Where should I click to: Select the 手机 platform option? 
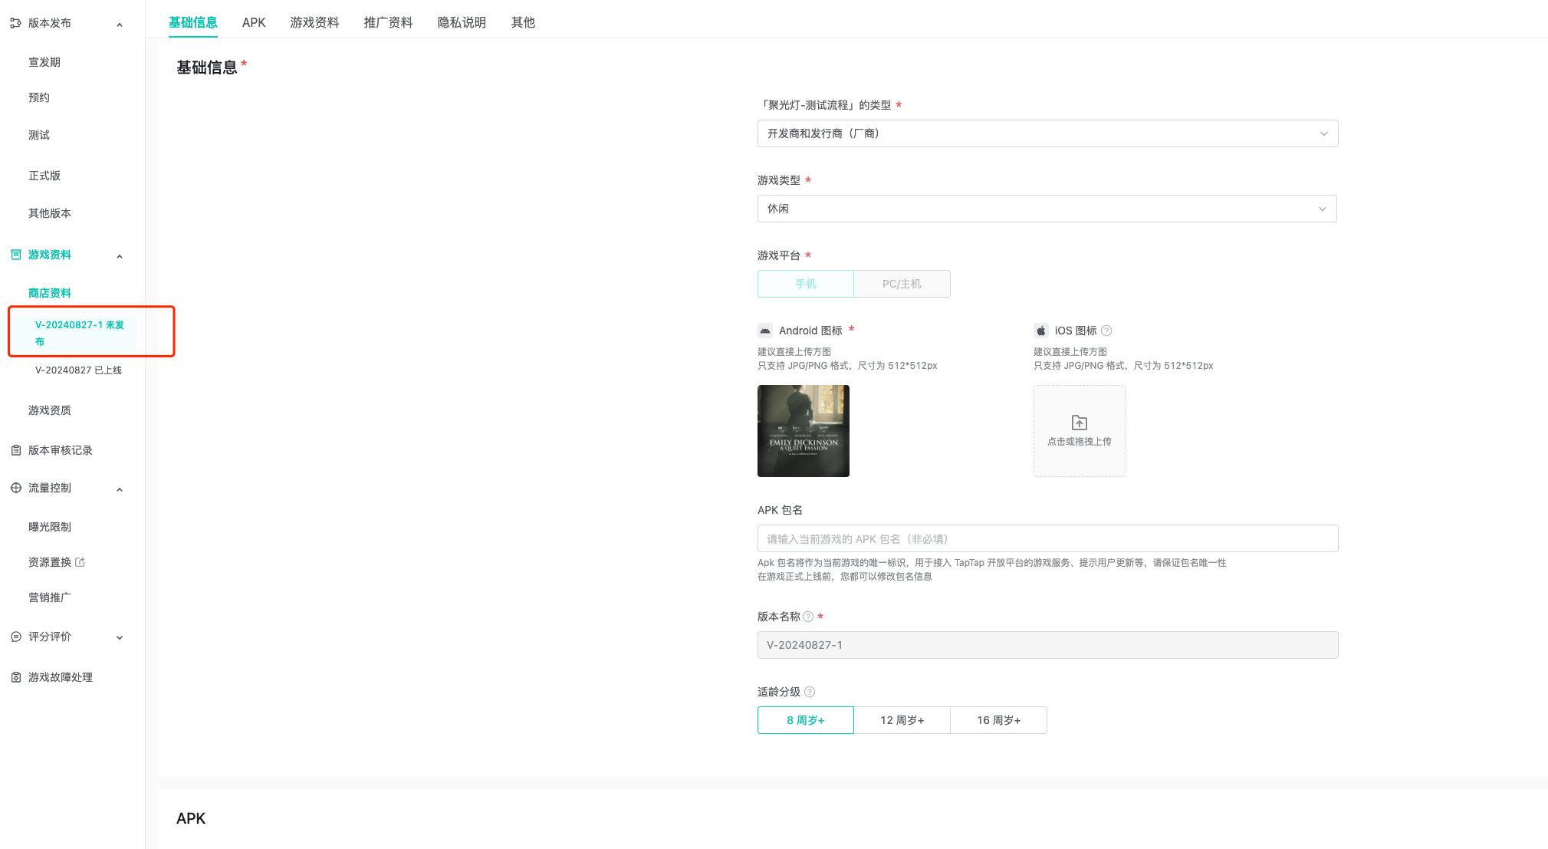[x=805, y=284]
